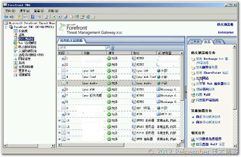Click the 发布邮件服务器 link

coord(207,67)
